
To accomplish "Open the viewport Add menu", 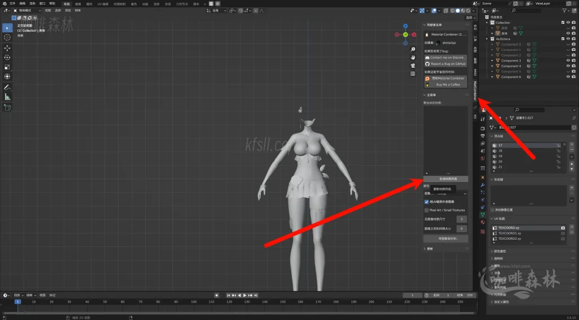I will pos(68,11).
